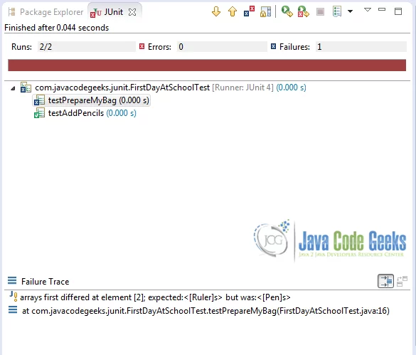Screen dimensions: 416x355
Task: Click the stop JUnit test run button
Action: coord(320,11)
